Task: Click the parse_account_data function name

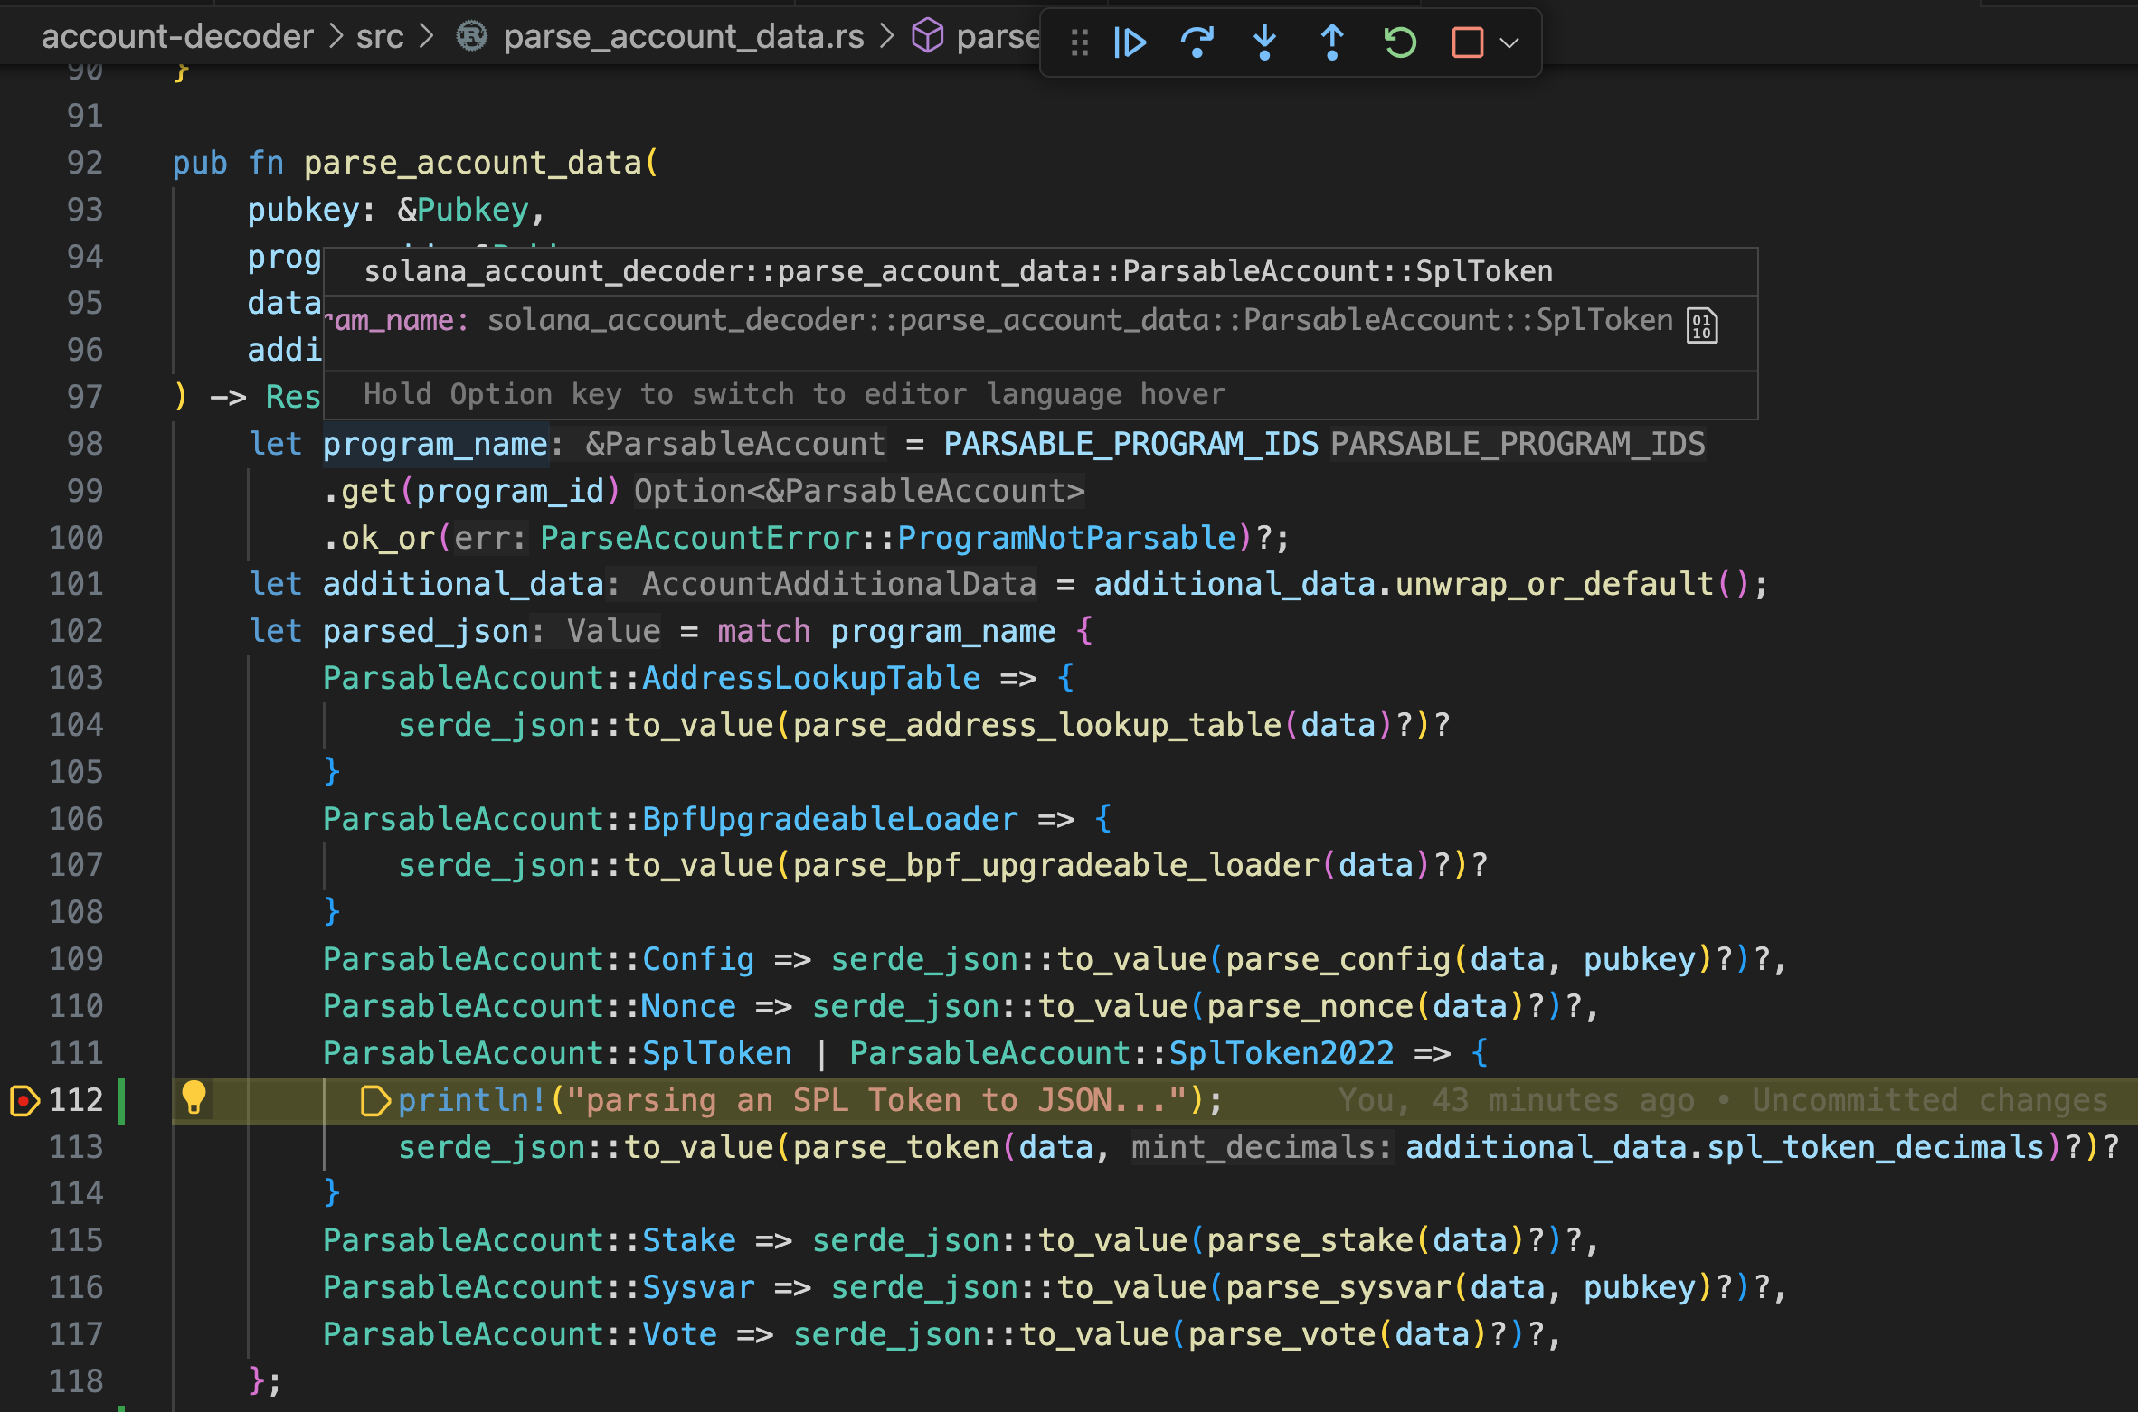Action: coord(472,163)
